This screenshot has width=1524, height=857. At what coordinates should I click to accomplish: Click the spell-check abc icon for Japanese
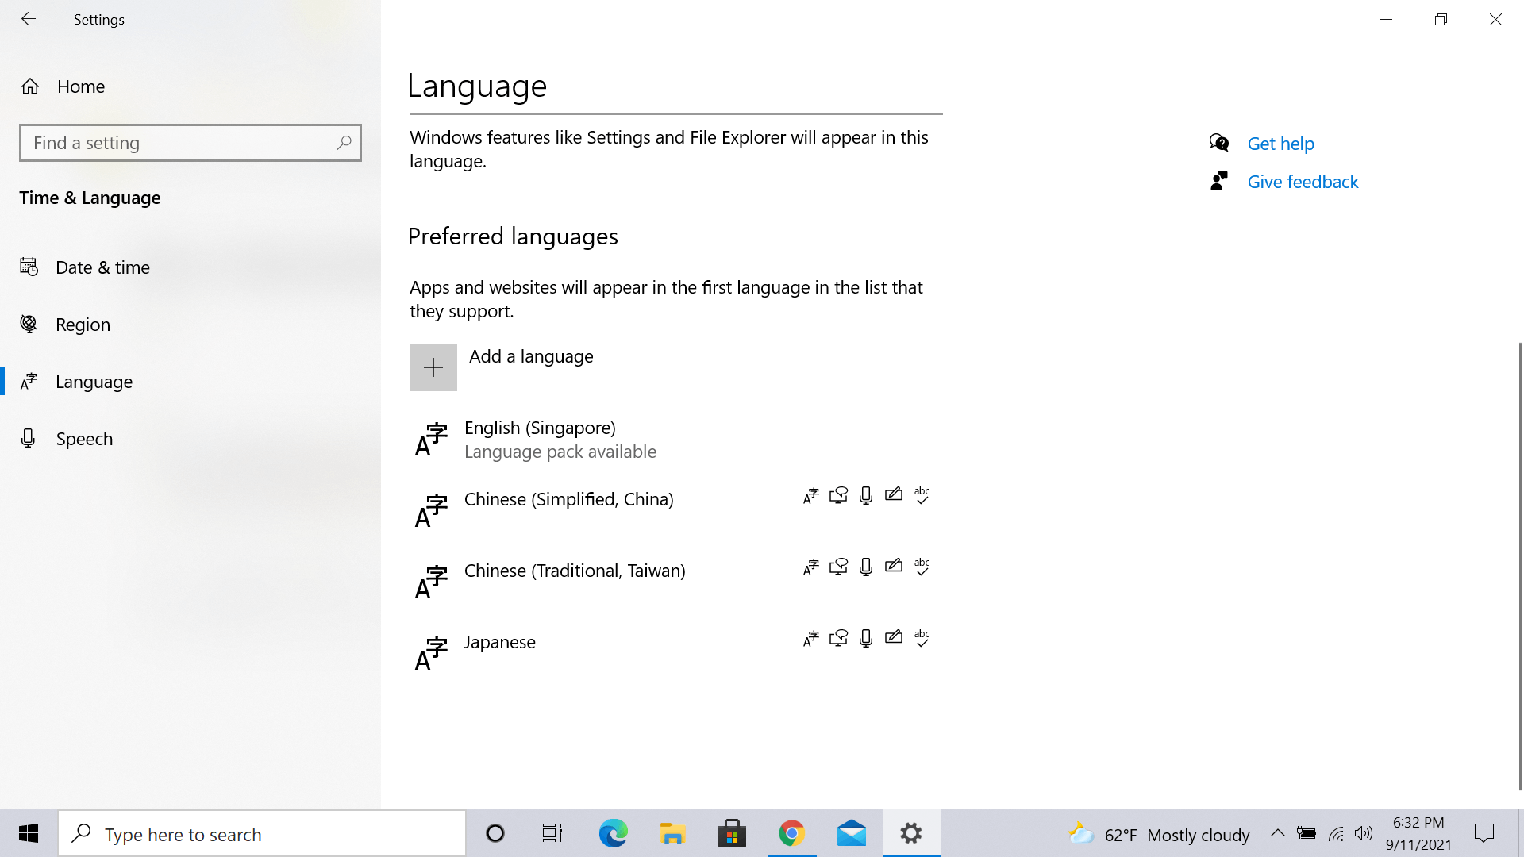[x=922, y=638]
